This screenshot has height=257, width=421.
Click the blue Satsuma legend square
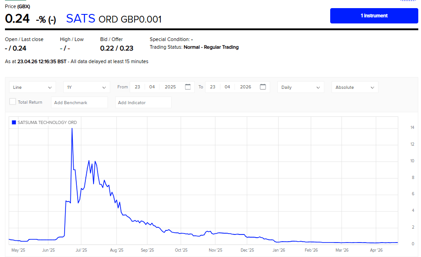[14, 122]
